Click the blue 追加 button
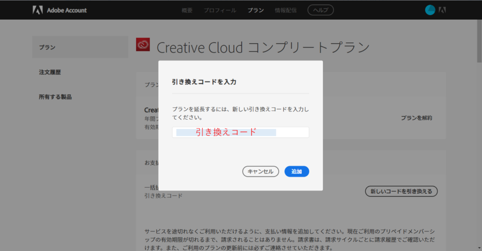Image resolution: width=482 pixels, height=251 pixels. [297, 171]
